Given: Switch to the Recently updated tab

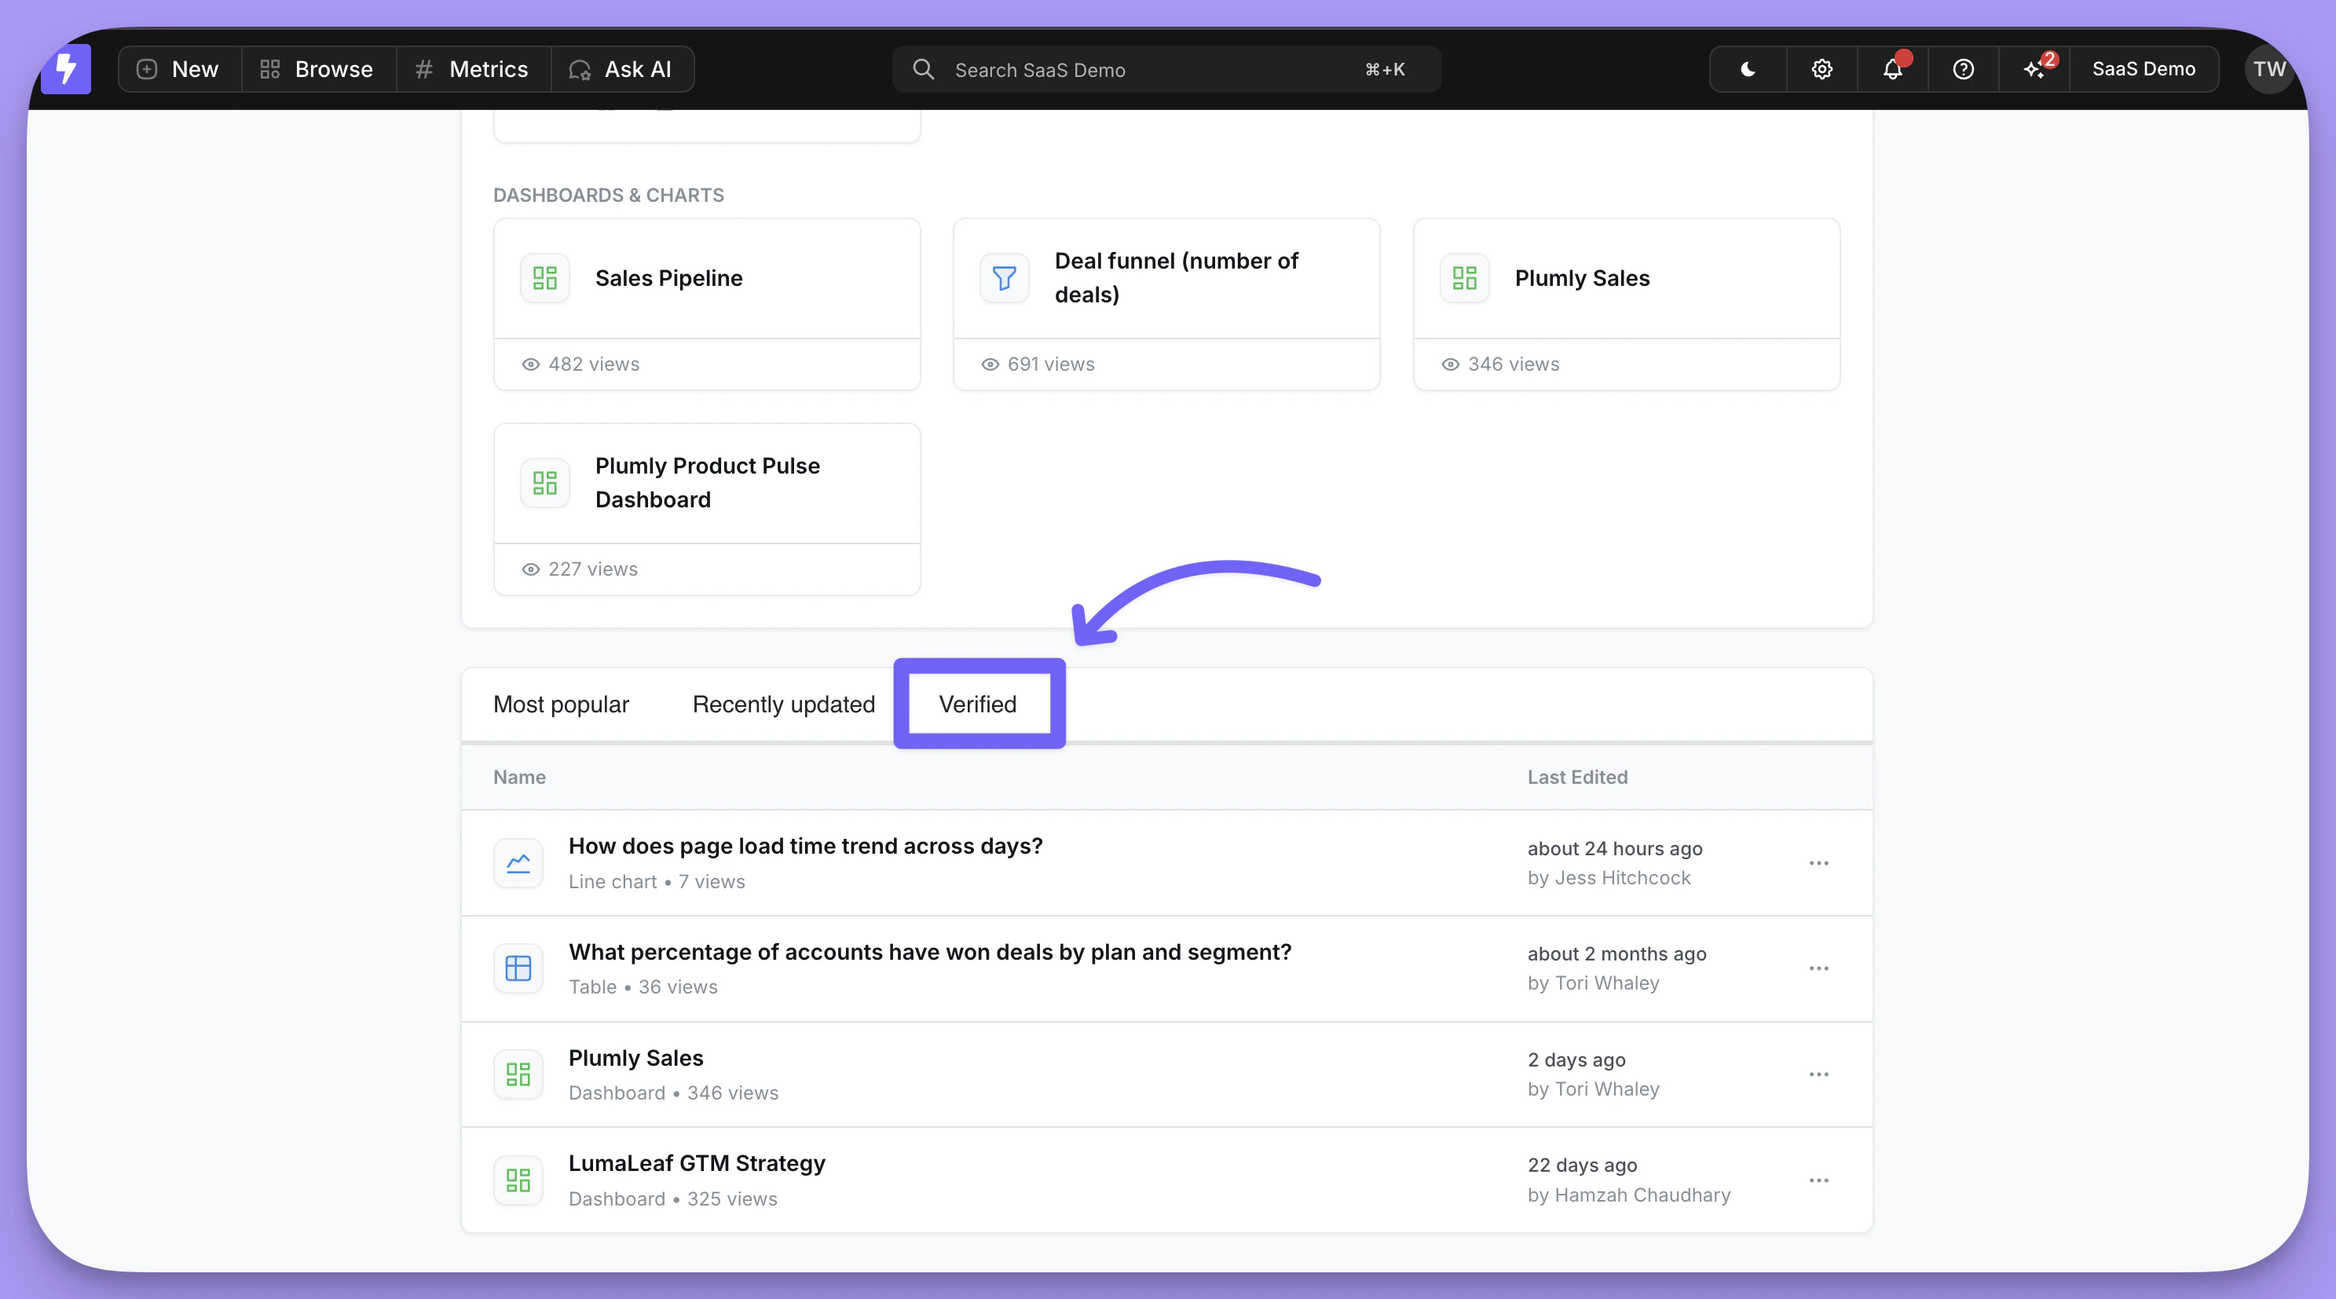Looking at the screenshot, I should [783, 704].
